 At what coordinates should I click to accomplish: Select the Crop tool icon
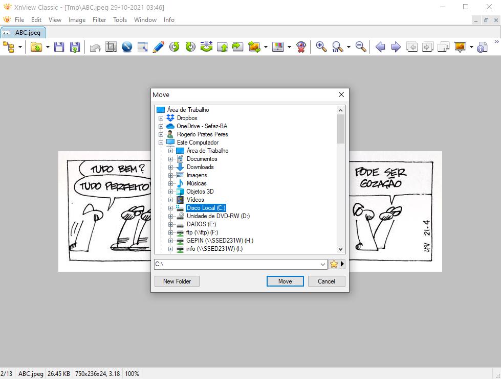pos(111,47)
